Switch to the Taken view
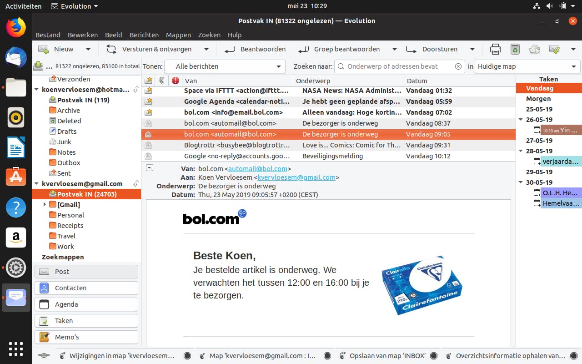Image resolution: width=582 pixels, height=364 pixels. (x=86, y=321)
